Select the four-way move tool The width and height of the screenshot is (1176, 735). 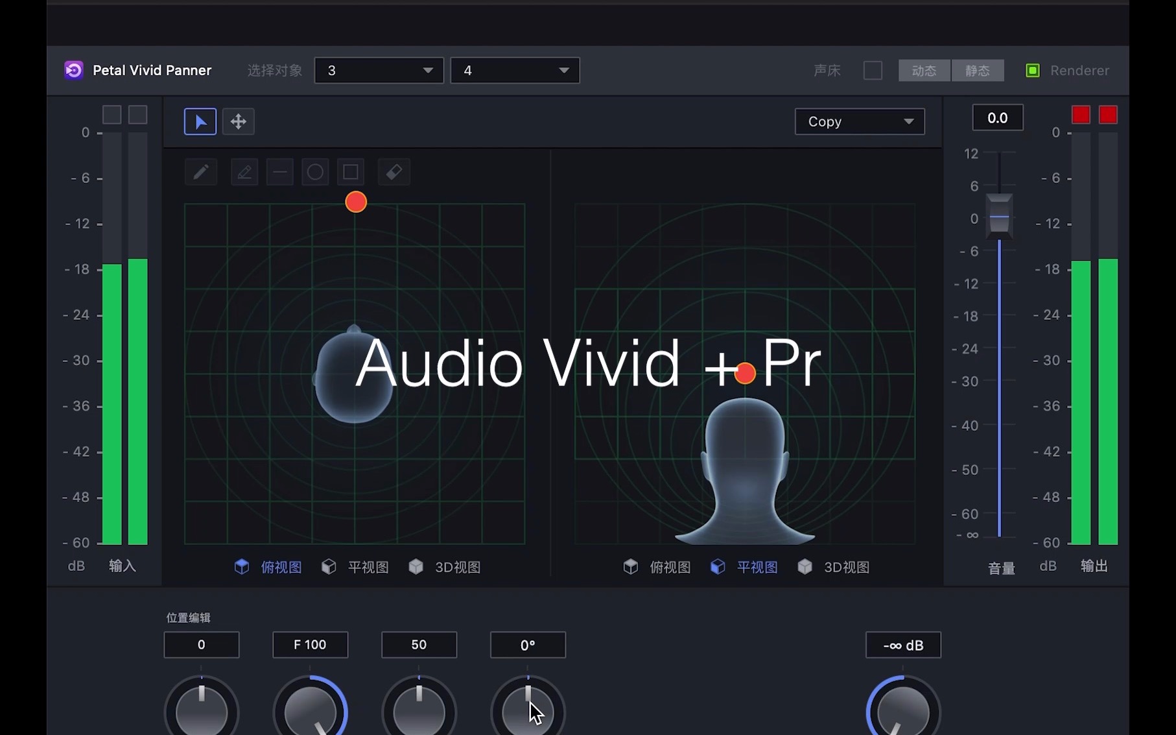coord(239,121)
